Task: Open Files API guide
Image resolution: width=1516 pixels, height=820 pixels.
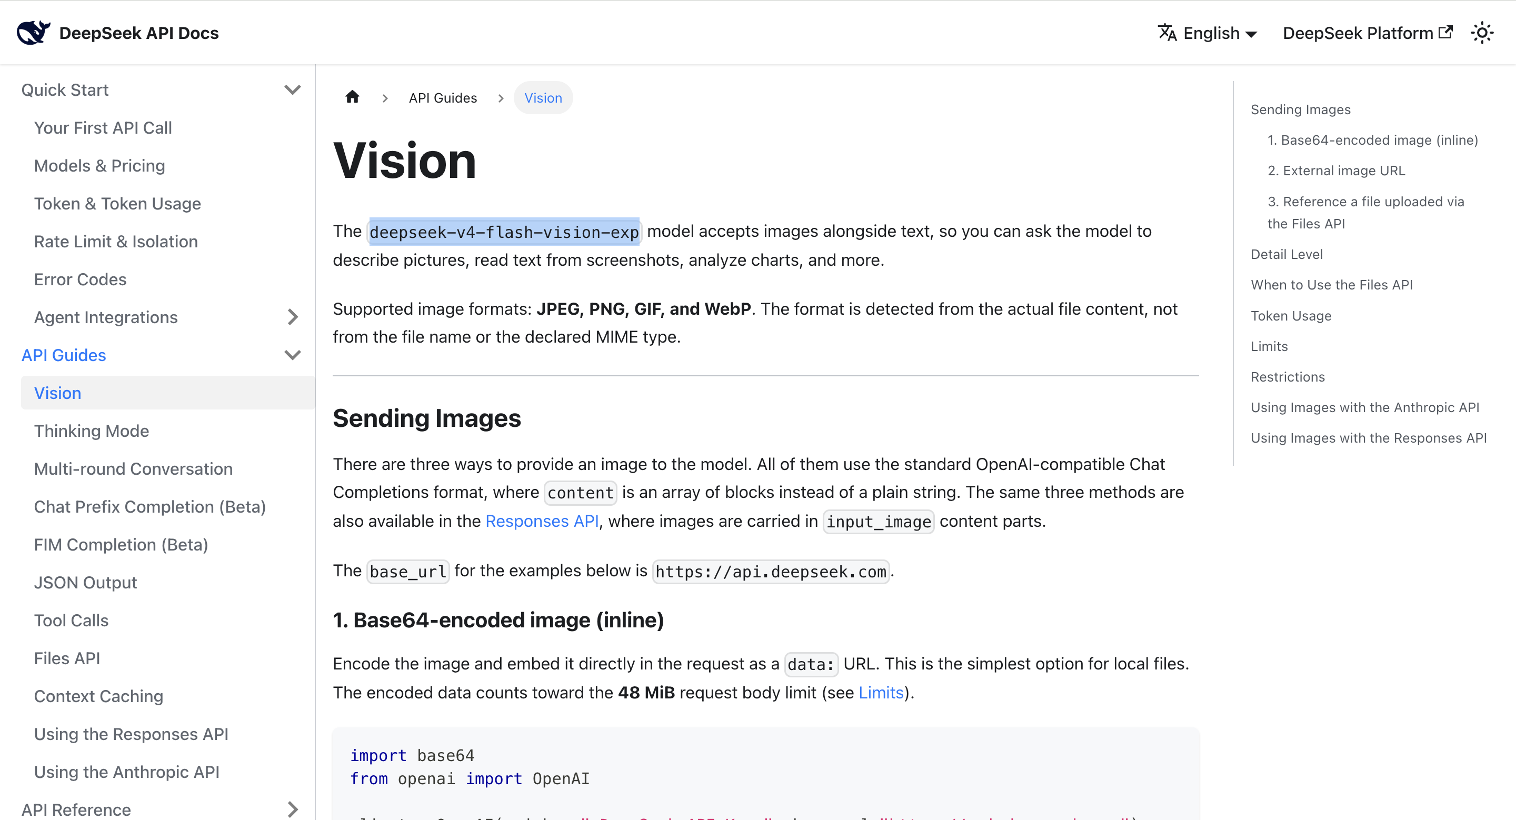Action: pos(67,658)
